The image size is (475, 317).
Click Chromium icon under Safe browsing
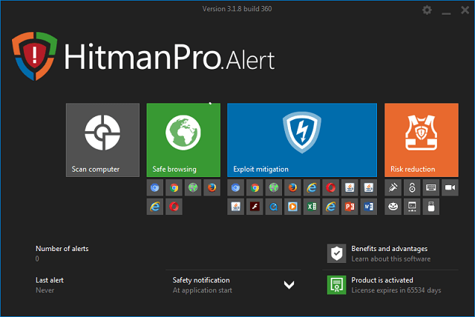pyautogui.click(x=155, y=187)
